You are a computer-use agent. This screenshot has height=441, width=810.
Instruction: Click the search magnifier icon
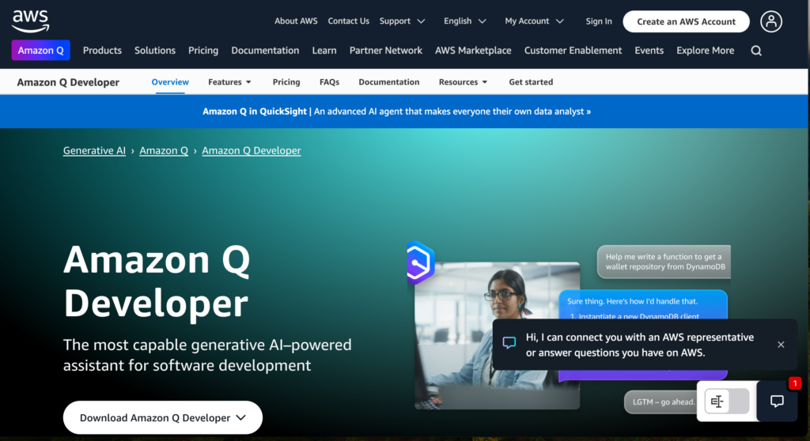coord(756,51)
